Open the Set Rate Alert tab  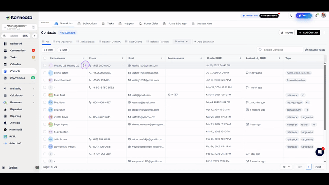click(202, 23)
